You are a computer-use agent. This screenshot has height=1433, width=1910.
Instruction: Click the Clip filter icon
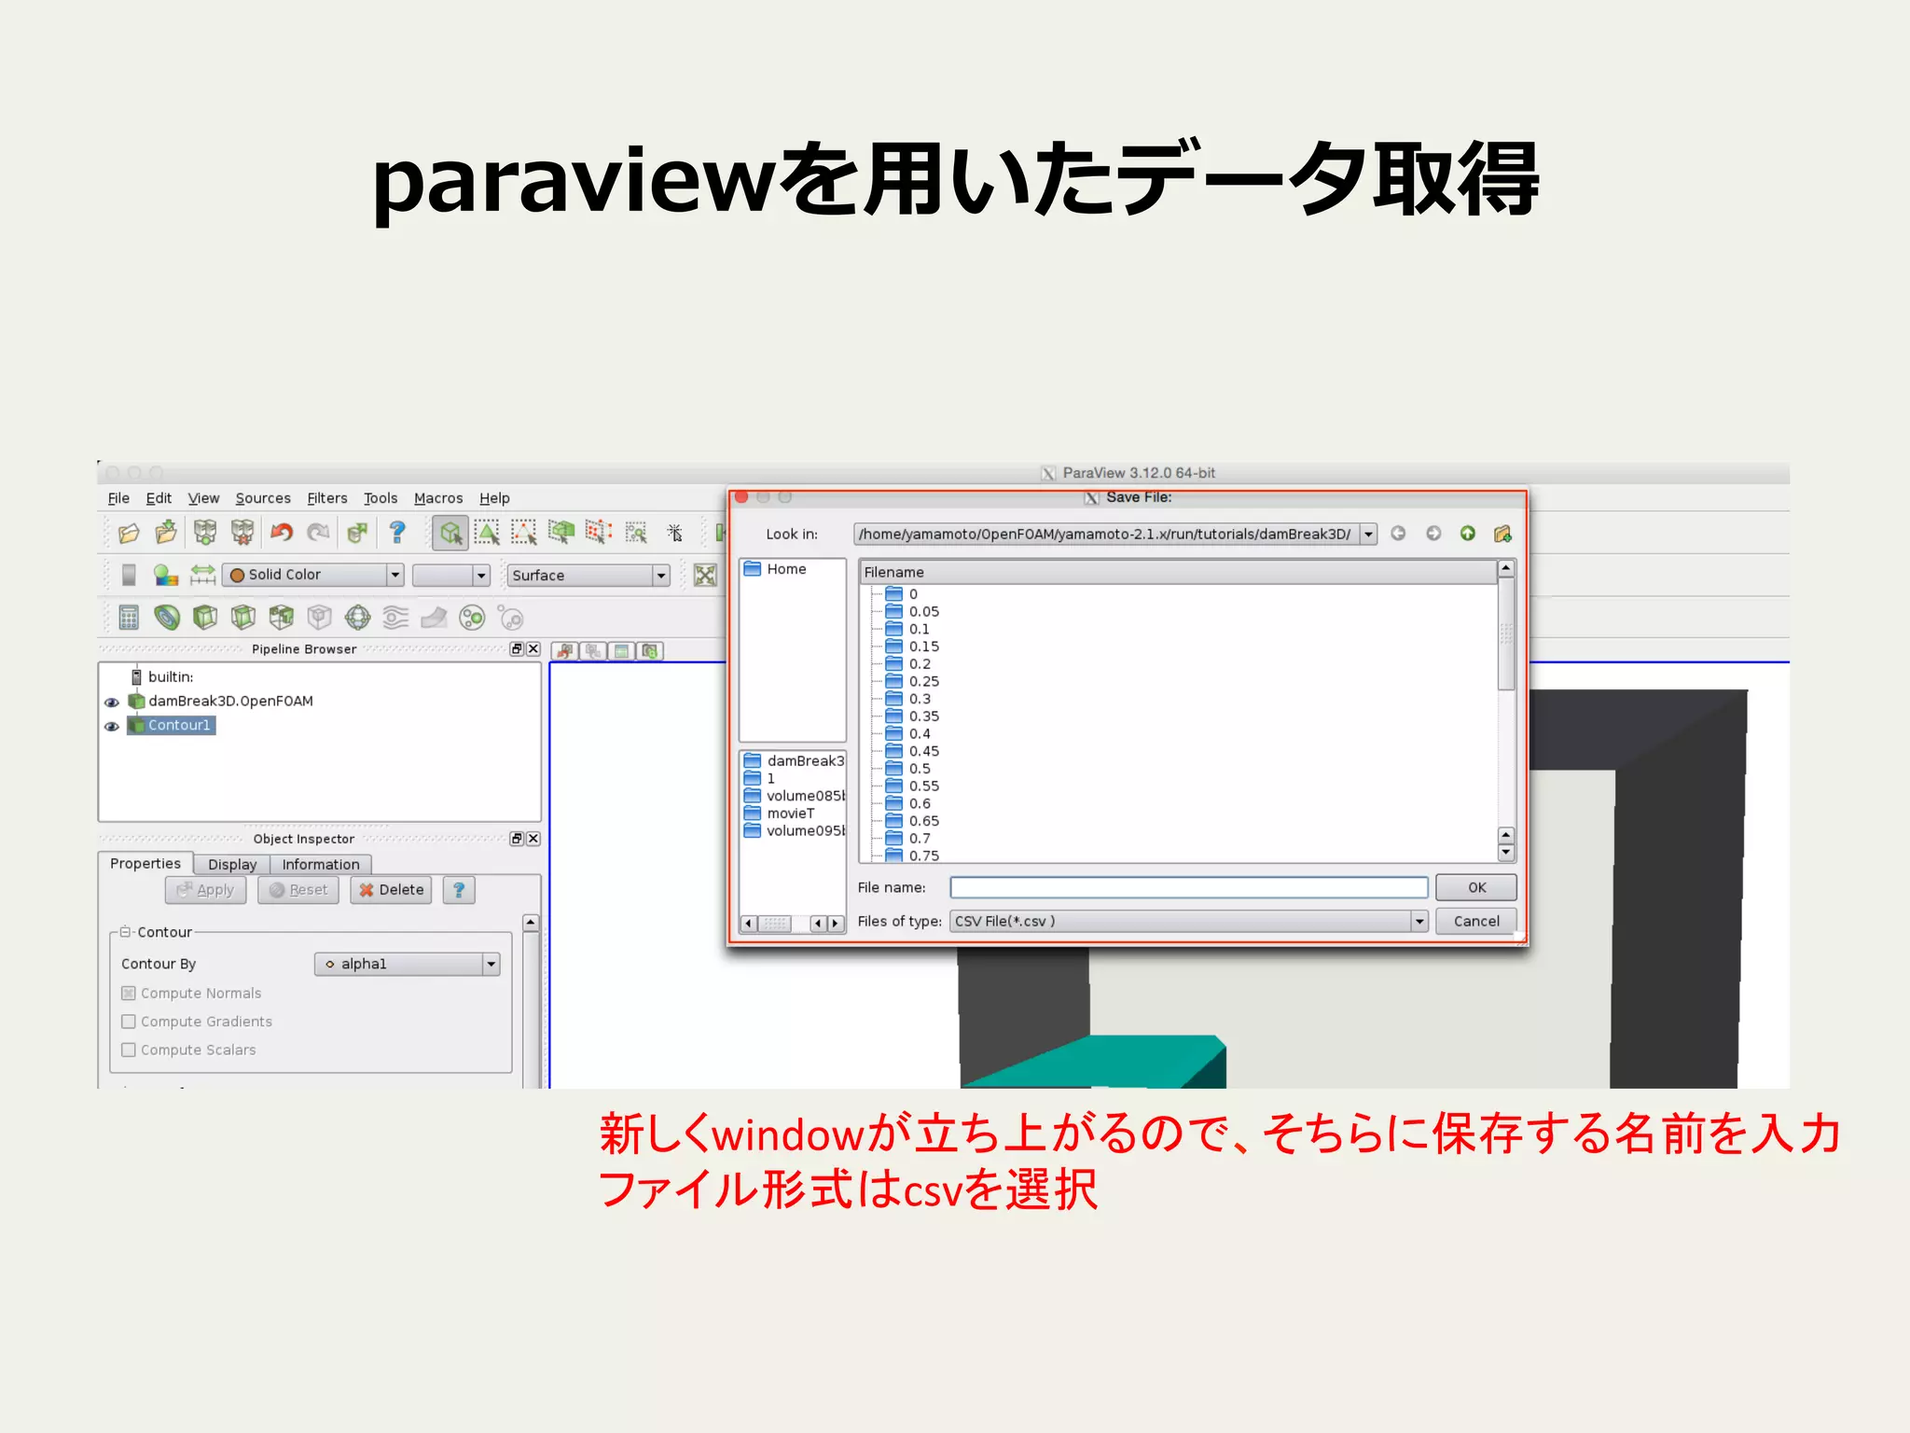205,618
